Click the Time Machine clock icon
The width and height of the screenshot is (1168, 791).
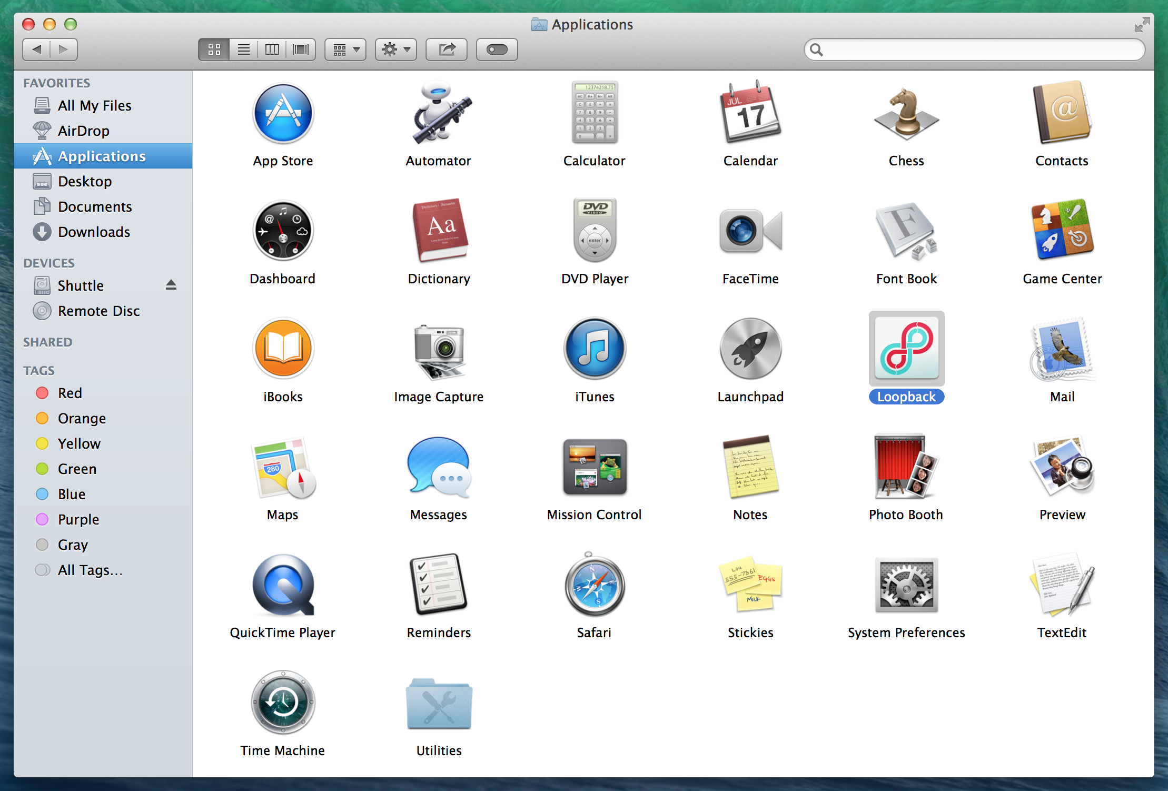tap(283, 703)
